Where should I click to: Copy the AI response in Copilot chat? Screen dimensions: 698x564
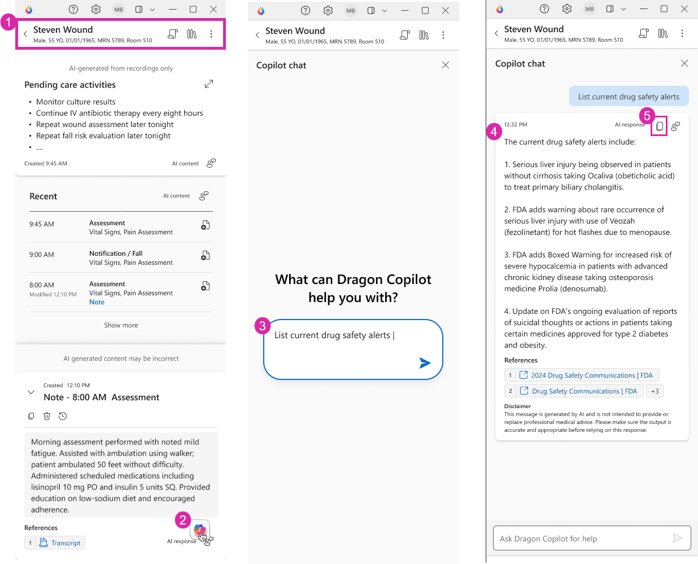point(659,126)
